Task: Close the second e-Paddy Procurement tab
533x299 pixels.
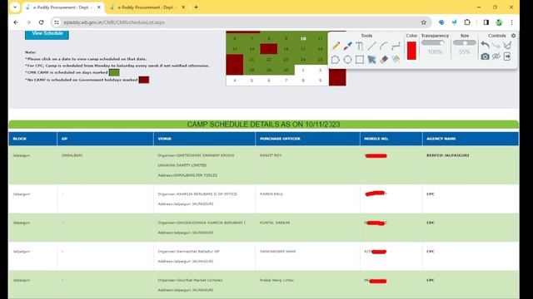Action: pyautogui.click(x=183, y=7)
